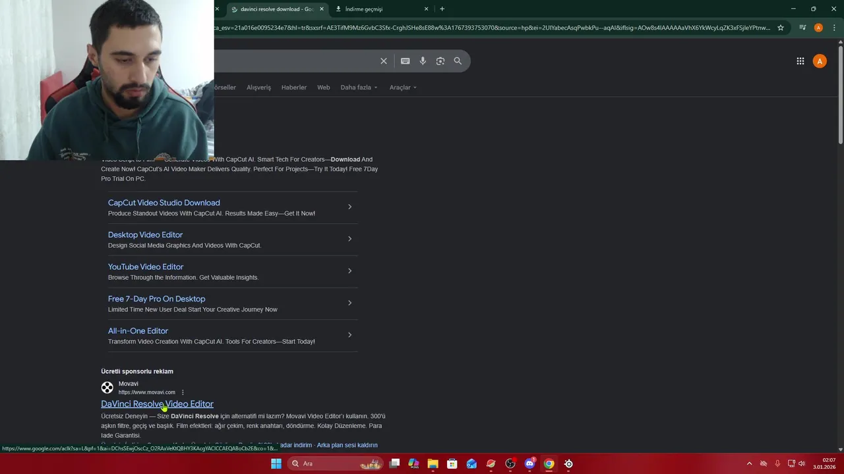
Task: Click the Movavi site favicon
Action: [107, 388]
